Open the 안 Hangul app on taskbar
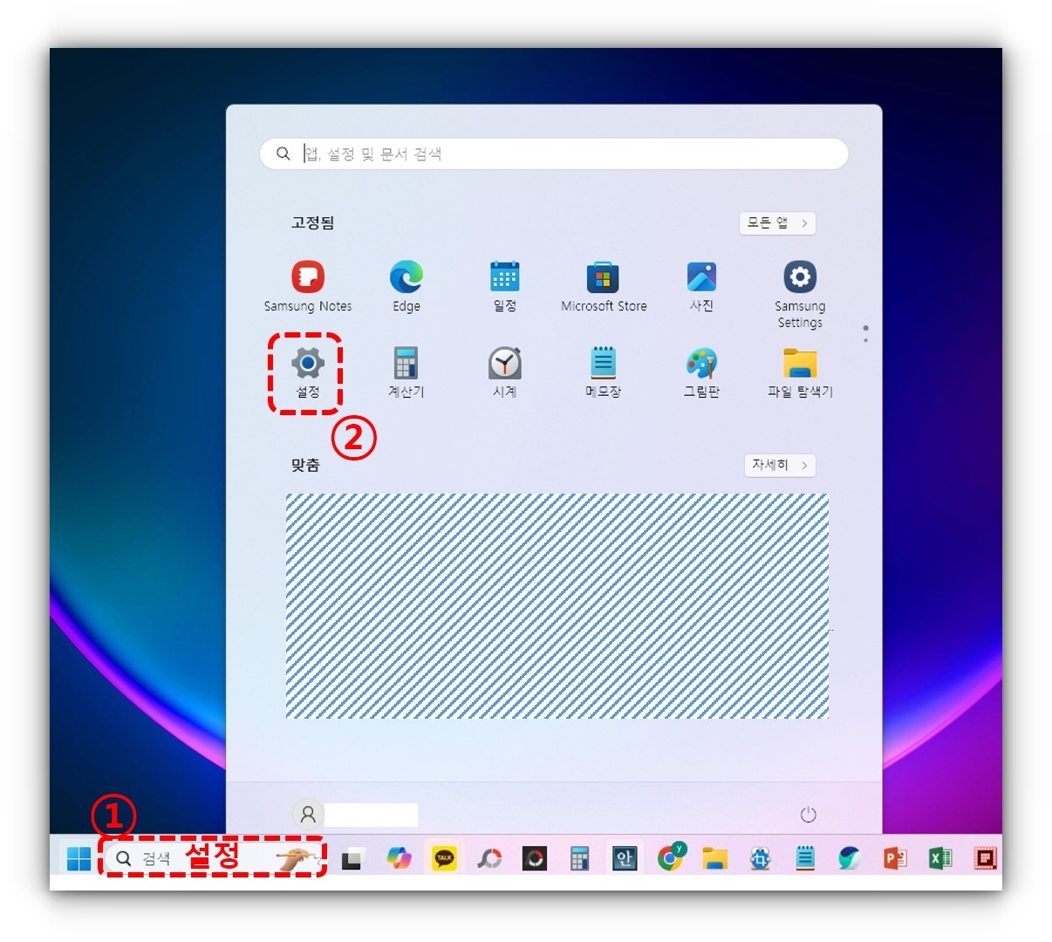1052x942 pixels. pos(625,859)
